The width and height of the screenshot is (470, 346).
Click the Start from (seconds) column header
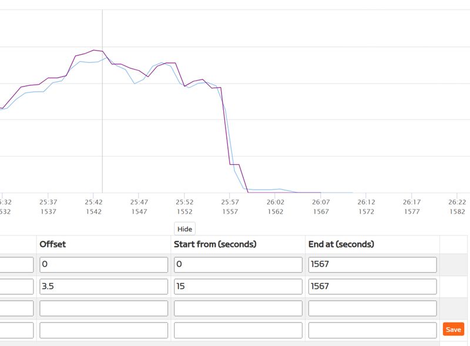[x=215, y=244]
